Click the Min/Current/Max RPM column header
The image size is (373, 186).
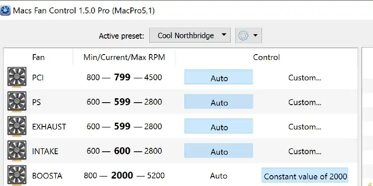pos(124,57)
